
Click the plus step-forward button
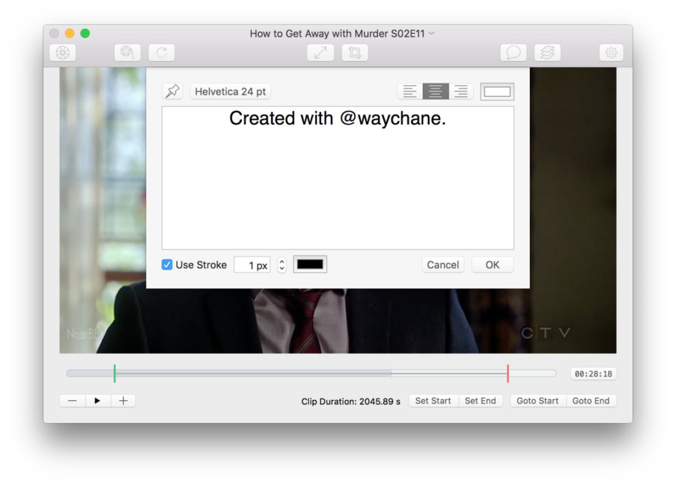coord(123,401)
